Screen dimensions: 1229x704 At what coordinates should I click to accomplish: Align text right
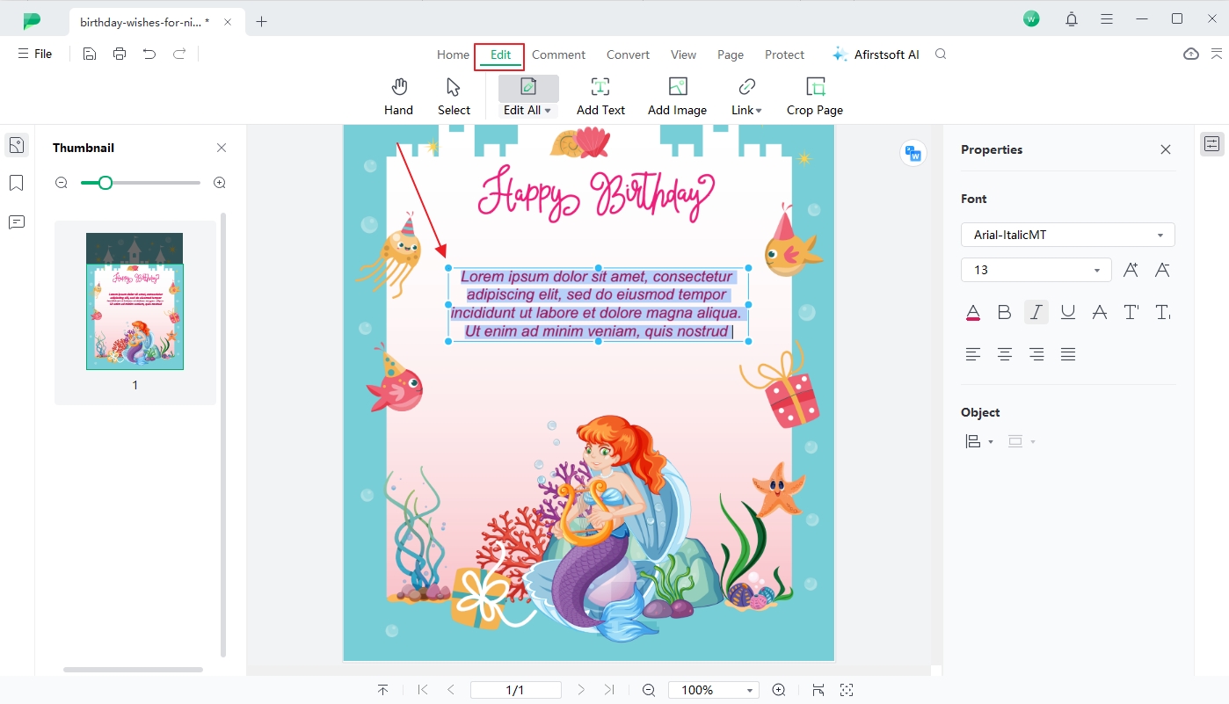(1036, 354)
